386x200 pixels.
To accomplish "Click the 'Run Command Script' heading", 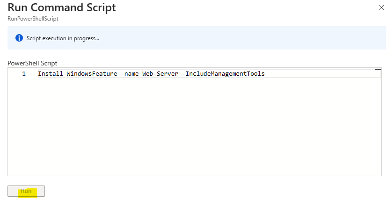I will (x=62, y=7).
